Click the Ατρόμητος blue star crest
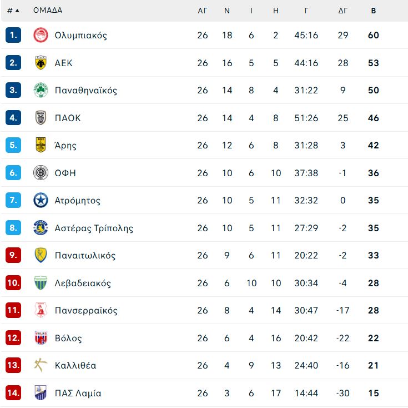 [41, 200]
